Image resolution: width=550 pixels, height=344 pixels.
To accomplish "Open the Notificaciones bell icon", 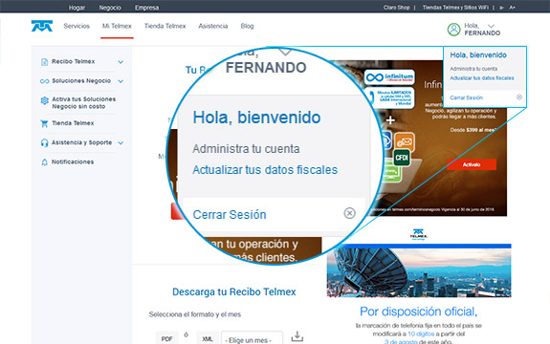I will coord(45,162).
